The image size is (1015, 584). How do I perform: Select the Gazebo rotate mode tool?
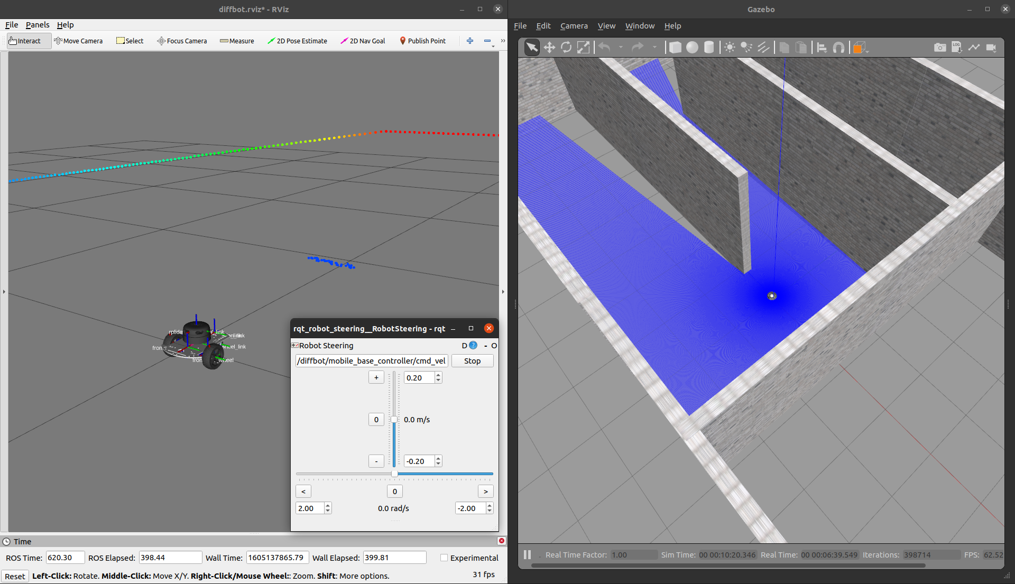point(566,48)
